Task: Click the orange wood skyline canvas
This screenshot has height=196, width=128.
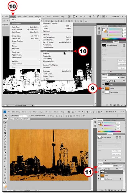Action: [49, 155]
